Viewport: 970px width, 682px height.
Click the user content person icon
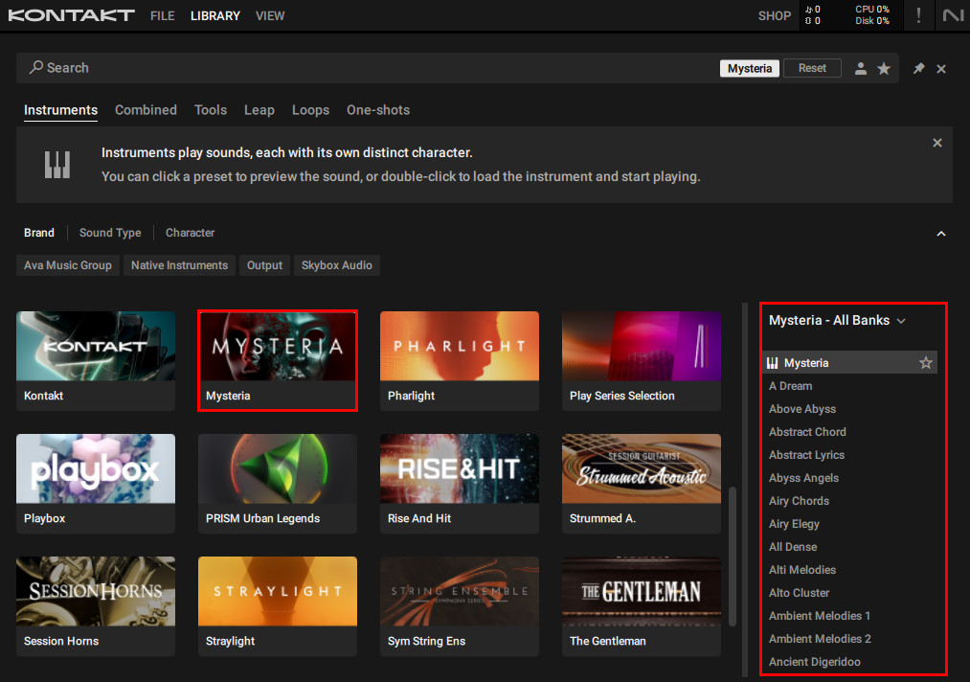(861, 69)
